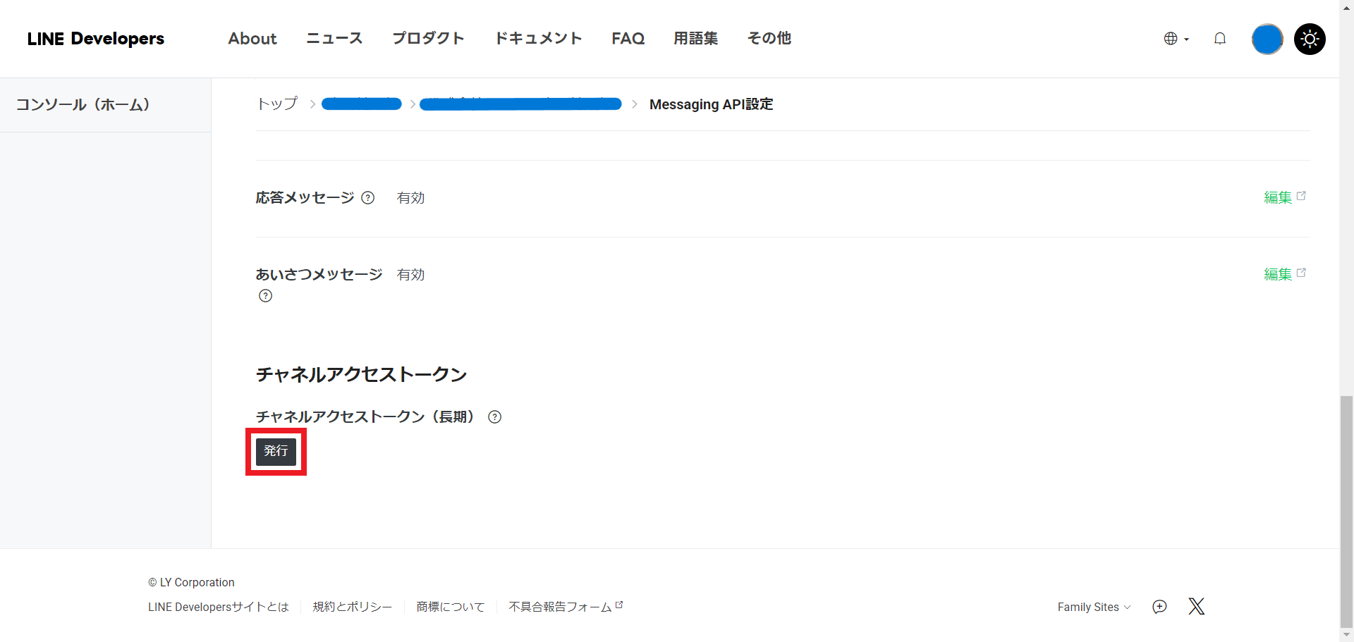
Task: Click the notification bell icon
Action: coord(1220,39)
